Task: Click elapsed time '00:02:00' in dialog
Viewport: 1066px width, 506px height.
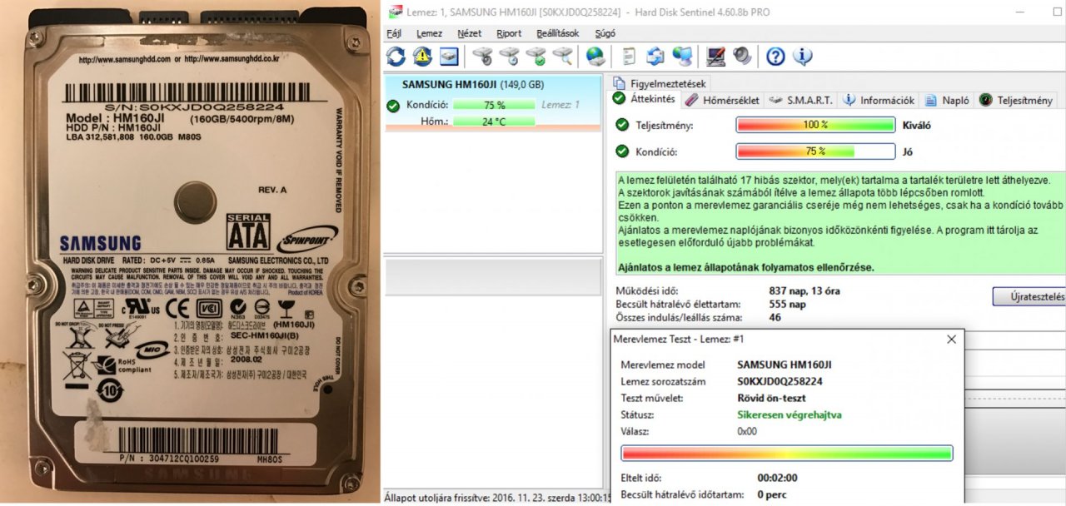Action: coord(777,478)
